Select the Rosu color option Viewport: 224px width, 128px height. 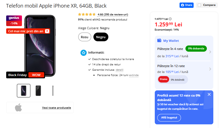click(84, 37)
